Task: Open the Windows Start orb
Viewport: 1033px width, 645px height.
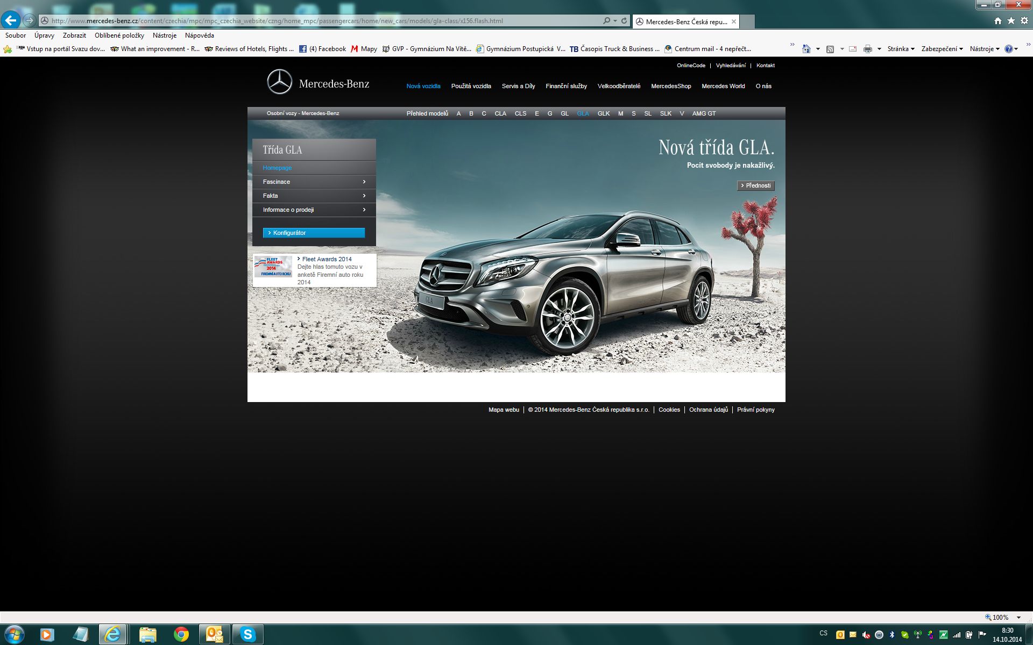Action: pos(14,635)
